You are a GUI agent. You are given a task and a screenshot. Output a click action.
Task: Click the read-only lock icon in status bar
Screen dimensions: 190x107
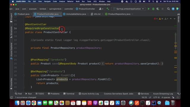(x=173, y=97)
